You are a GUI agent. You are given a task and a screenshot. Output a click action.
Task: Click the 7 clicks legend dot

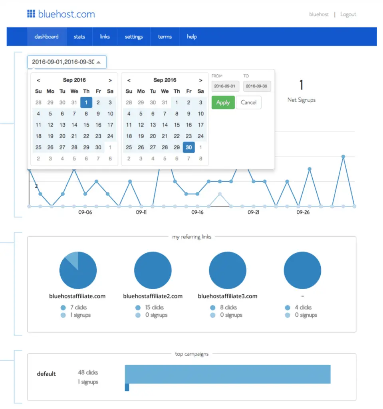tap(63, 308)
